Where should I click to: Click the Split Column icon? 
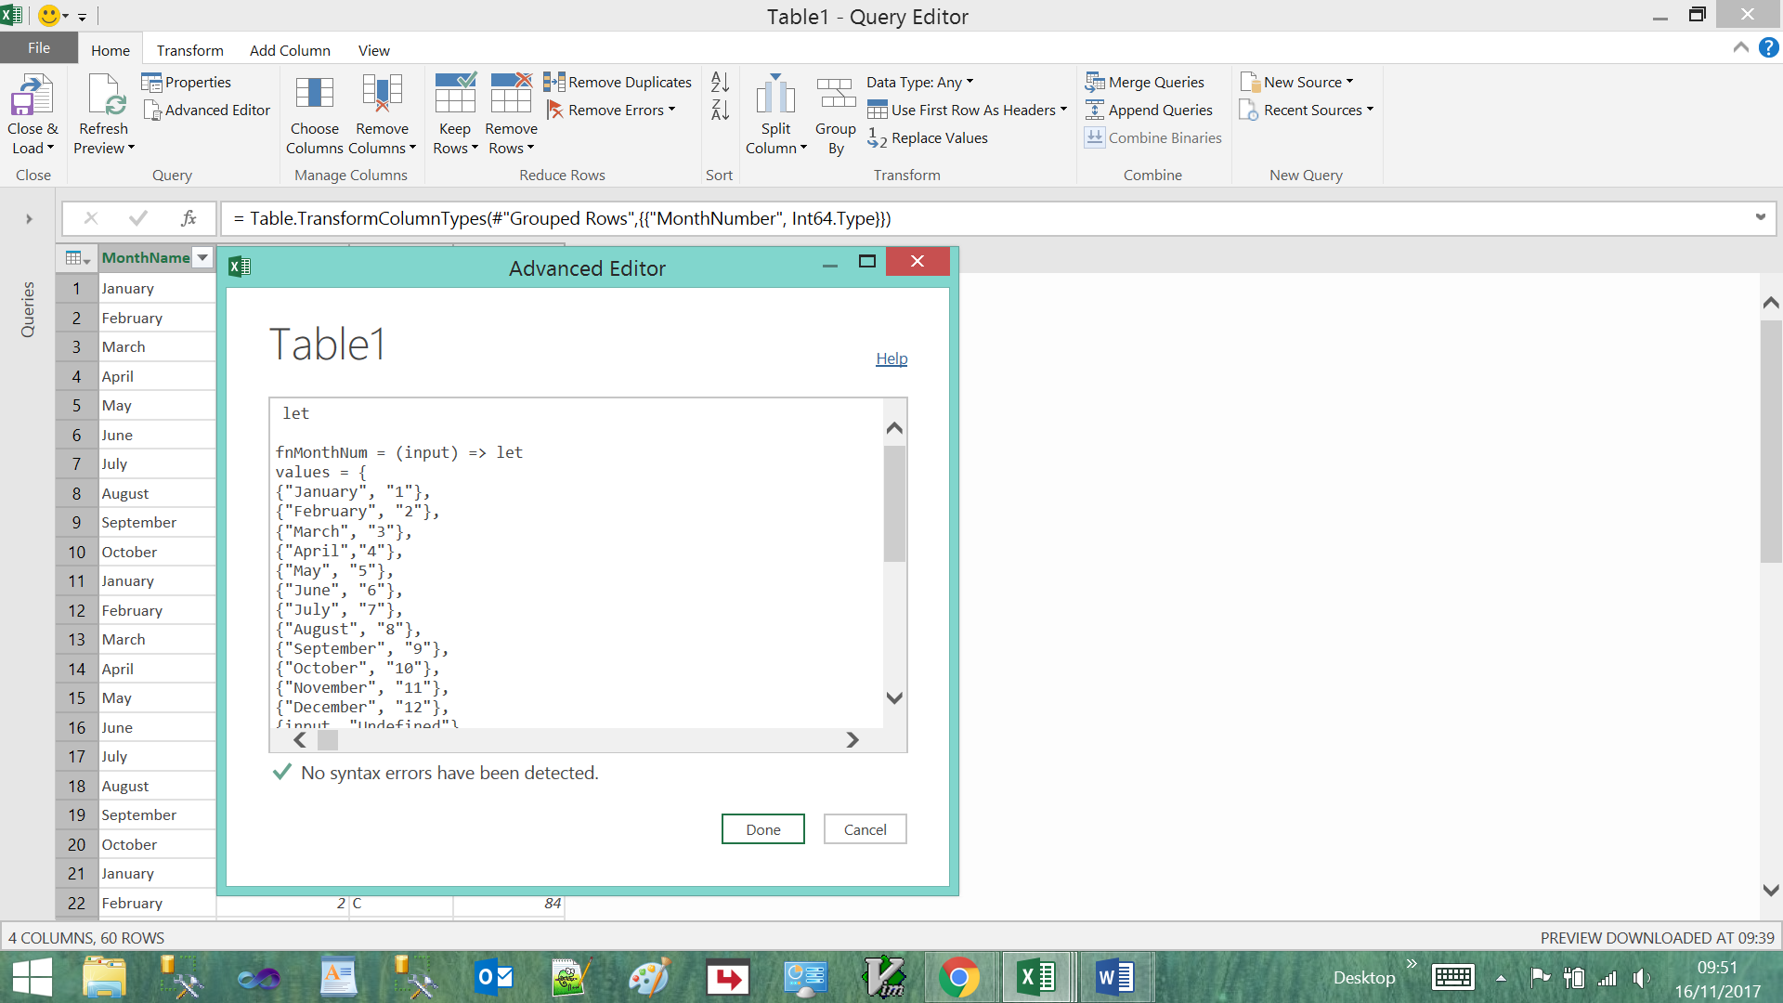click(775, 97)
